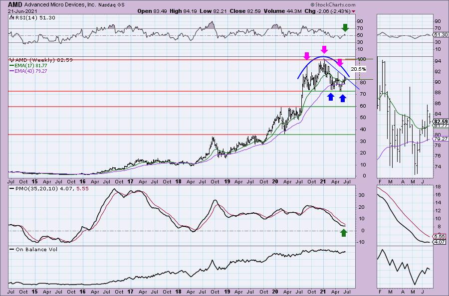449x296 pixels.
Task: Click the small icon before RSI(14)
Action: click(x=11, y=17)
